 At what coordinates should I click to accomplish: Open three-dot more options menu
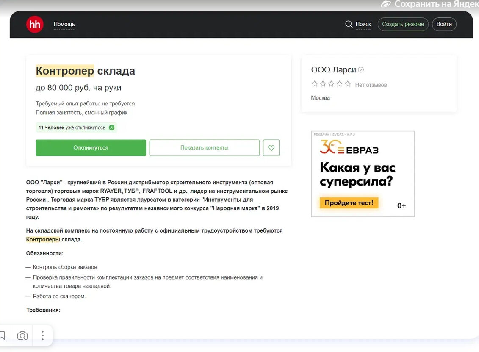point(43,335)
